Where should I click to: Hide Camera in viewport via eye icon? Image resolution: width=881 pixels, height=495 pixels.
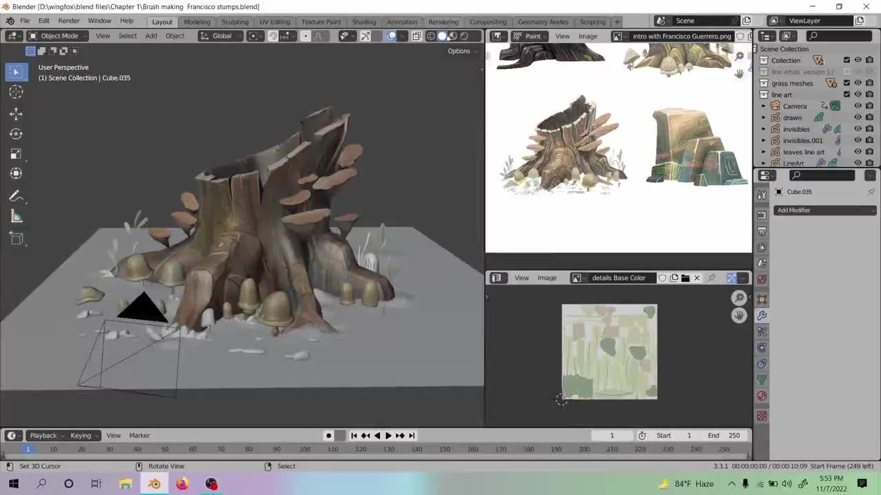pyautogui.click(x=858, y=106)
